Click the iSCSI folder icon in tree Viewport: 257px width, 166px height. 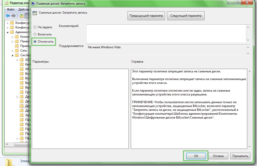[x=22, y=60]
